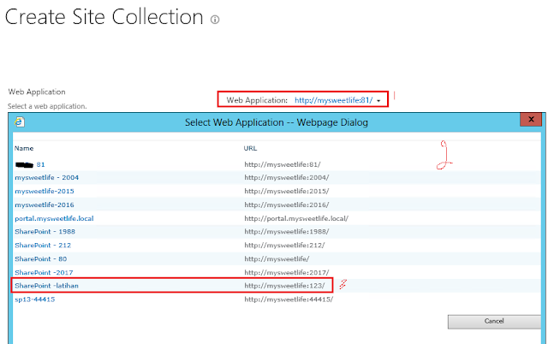This screenshot has width=548, height=344.
Task: Choose sp13-44415 web application
Action: pos(34,300)
